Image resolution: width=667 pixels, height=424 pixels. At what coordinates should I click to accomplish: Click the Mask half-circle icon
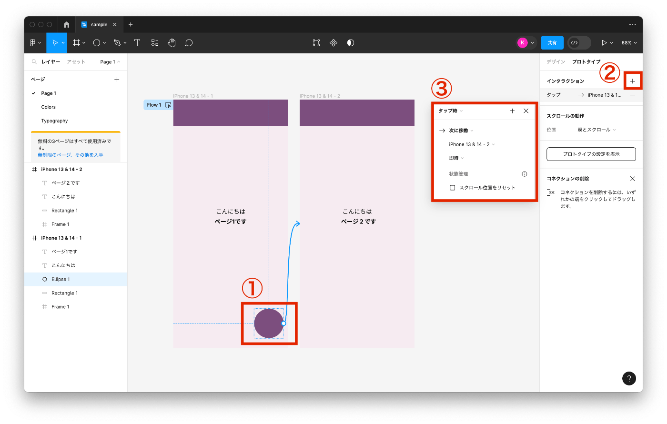pos(351,43)
